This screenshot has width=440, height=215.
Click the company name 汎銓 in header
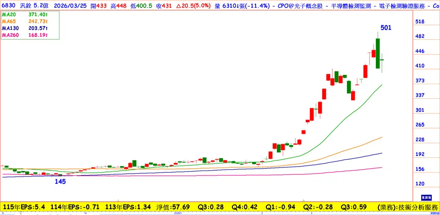(x=25, y=5)
